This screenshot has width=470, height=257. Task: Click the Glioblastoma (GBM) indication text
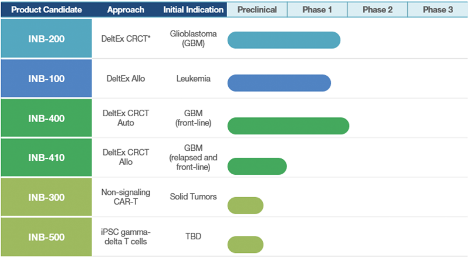[x=193, y=39]
